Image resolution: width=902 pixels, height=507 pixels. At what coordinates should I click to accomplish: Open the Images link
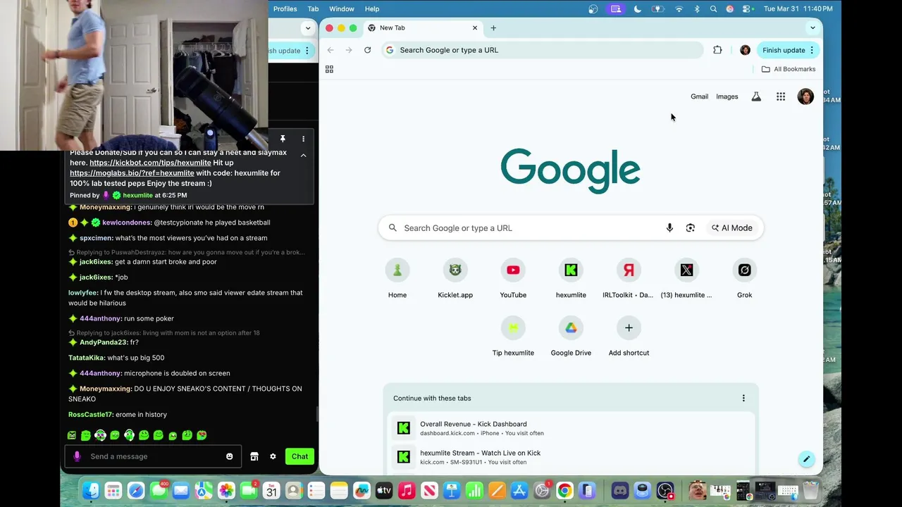(x=727, y=96)
